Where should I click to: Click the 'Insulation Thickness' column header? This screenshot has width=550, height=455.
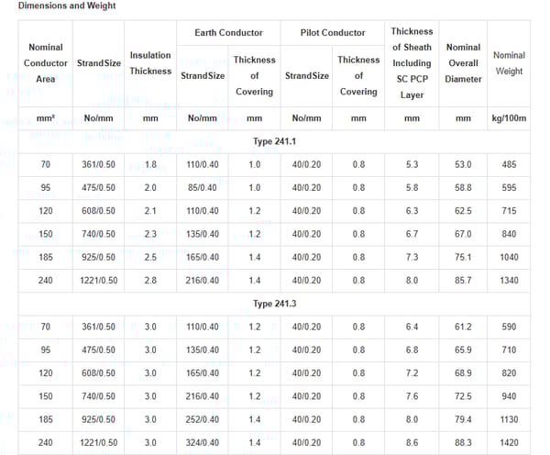(150, 63)
